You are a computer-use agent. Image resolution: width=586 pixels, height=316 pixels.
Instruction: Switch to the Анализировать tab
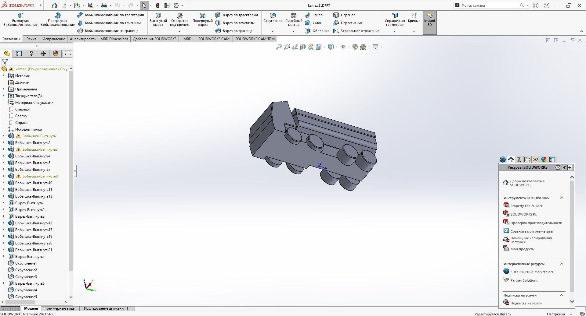point(83,39)
